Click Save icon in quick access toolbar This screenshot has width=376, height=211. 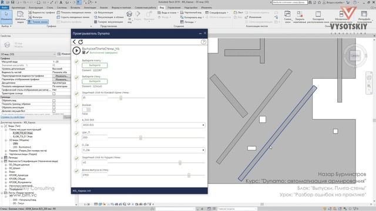12,2
